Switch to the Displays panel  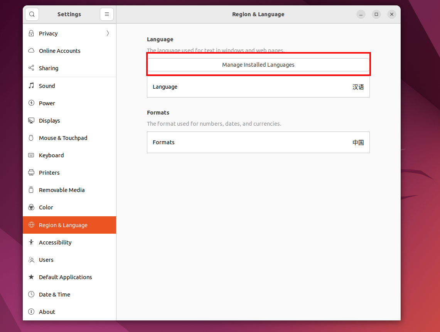(x=69, y=121)
